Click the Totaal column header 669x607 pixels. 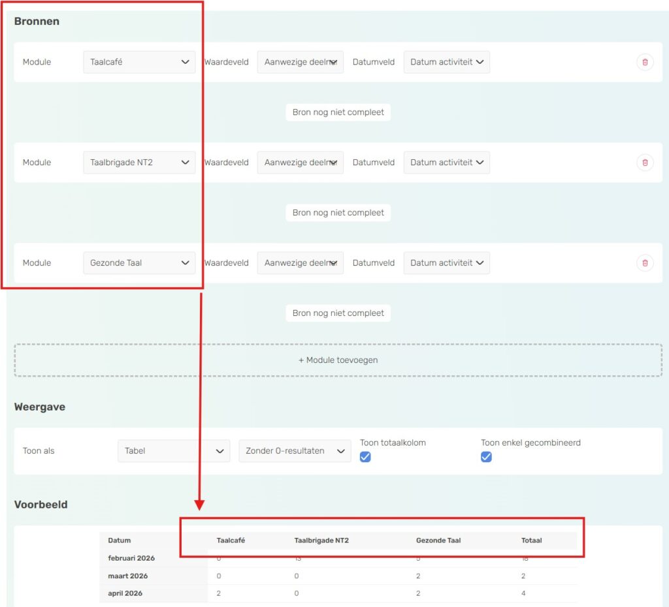click(x=531, y=540)
